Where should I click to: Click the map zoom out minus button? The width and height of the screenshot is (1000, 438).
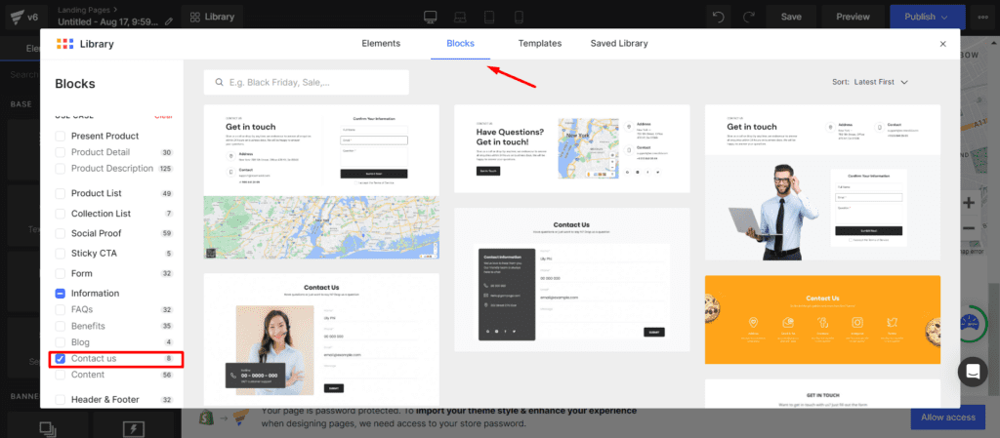969,228
